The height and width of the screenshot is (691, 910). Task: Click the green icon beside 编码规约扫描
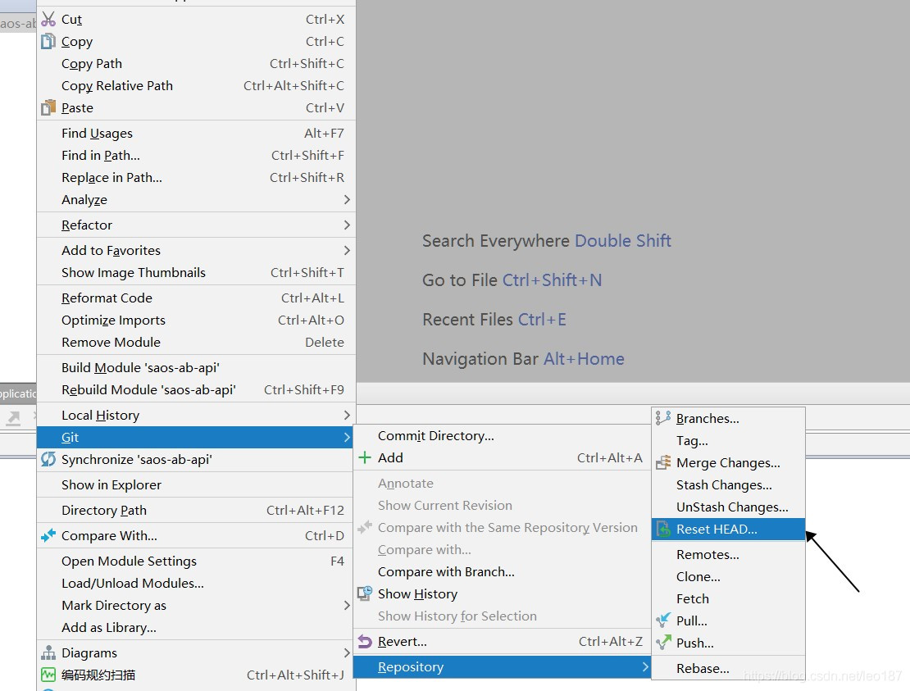tap(48, 675)
